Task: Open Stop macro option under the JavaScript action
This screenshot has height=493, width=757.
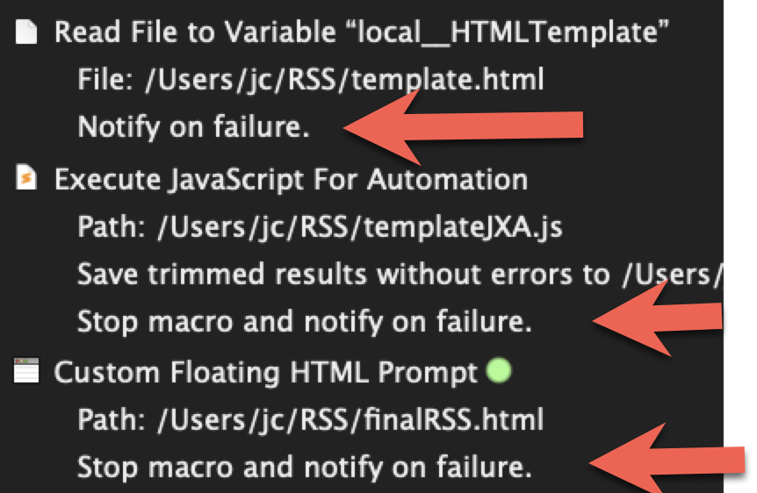Action: click(x=304, y=322)
